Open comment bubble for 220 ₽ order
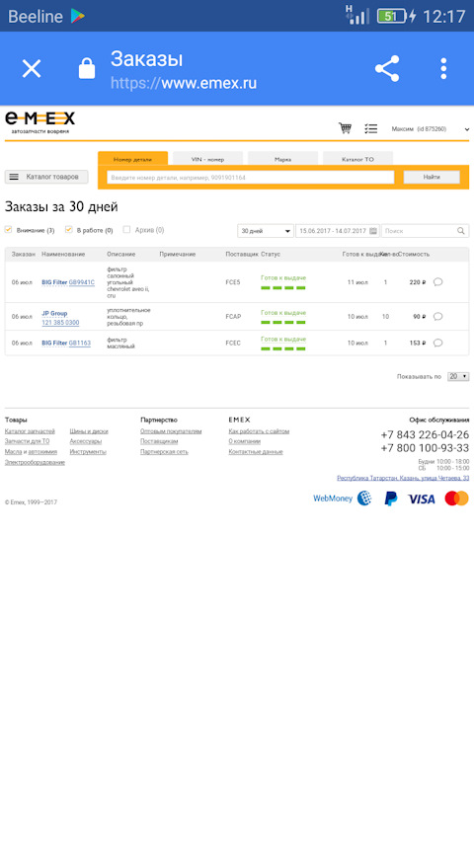Screen dimensions: 474x843 click(437, 281)
